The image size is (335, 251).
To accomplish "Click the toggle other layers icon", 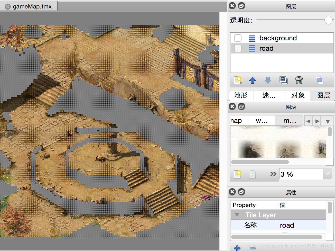I will click(320, 80).
